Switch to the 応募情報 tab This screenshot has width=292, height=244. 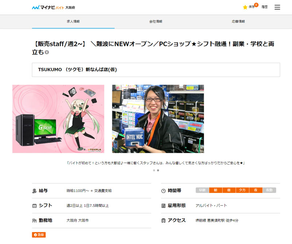(x=238, y=22)
